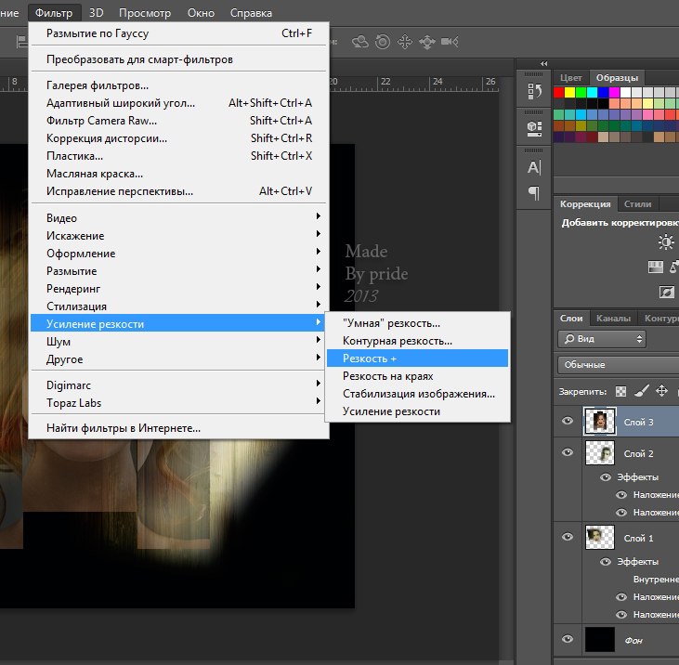Click the lock position icon
Image resolution: width=679 pixels, height=665 pixels.
pyautogui.click(x=662, y=391)
